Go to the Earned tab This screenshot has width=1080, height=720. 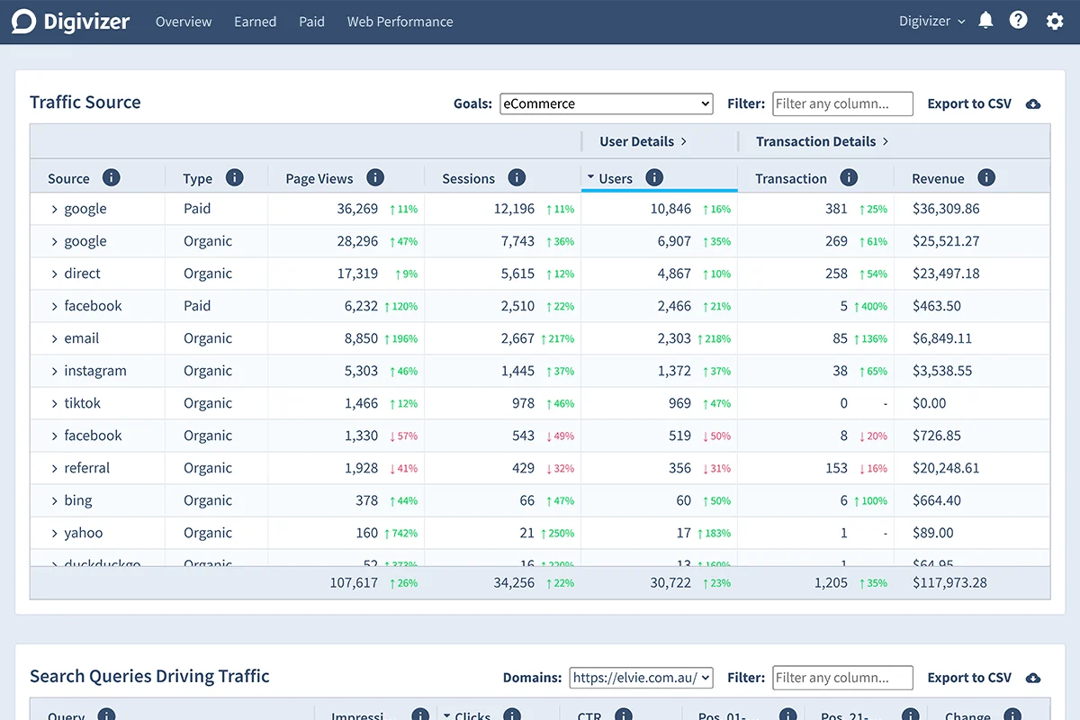pos(255,22)
